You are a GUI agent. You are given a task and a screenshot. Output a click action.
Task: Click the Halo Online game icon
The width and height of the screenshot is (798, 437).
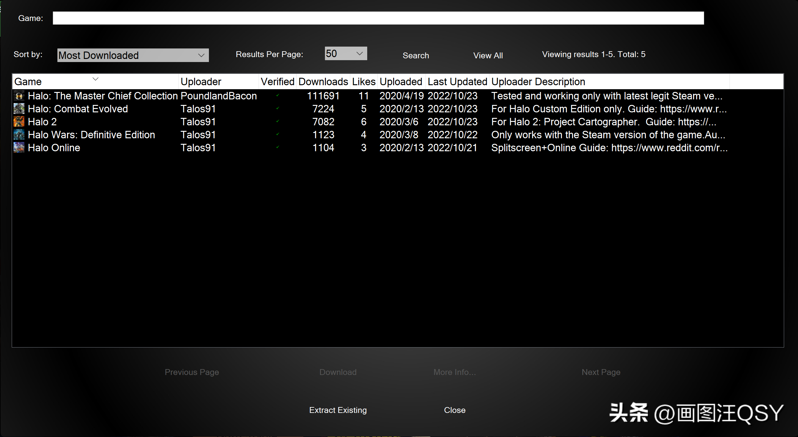[x=19, y=148]
